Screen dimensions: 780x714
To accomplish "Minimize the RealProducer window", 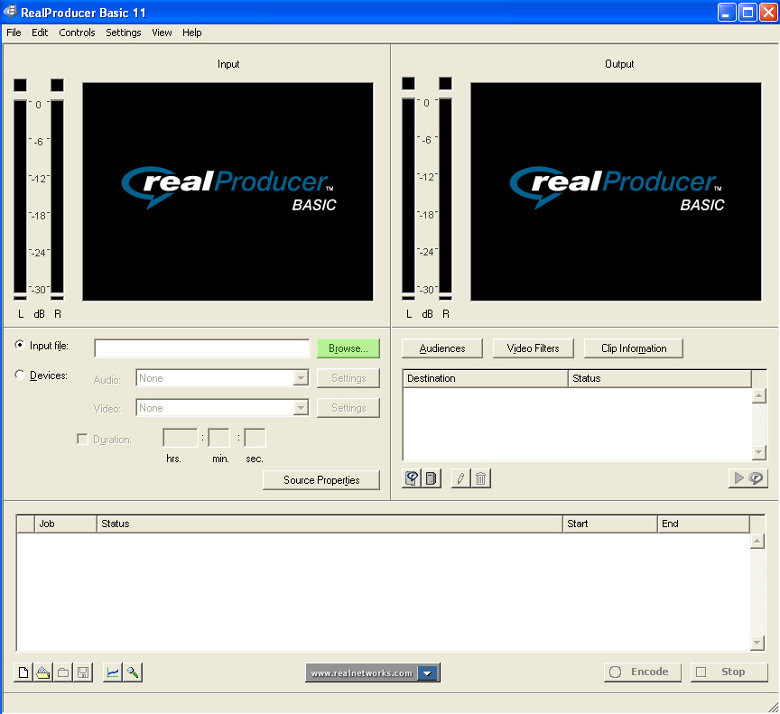I will point(727,12).
